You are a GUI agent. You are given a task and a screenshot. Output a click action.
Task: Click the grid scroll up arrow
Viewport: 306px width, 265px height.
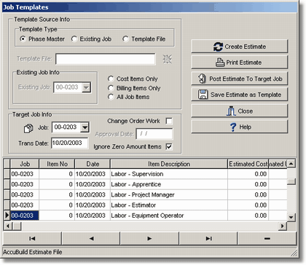(x=291, y=164)
